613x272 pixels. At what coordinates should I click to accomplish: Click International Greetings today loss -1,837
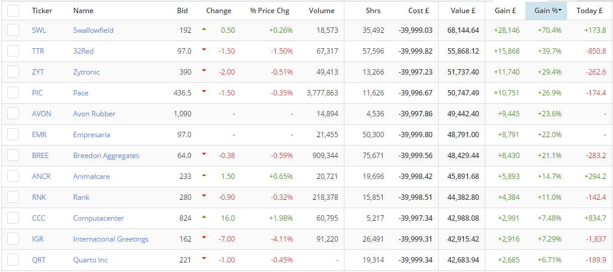pyautogui.click(x=596, y=239)
